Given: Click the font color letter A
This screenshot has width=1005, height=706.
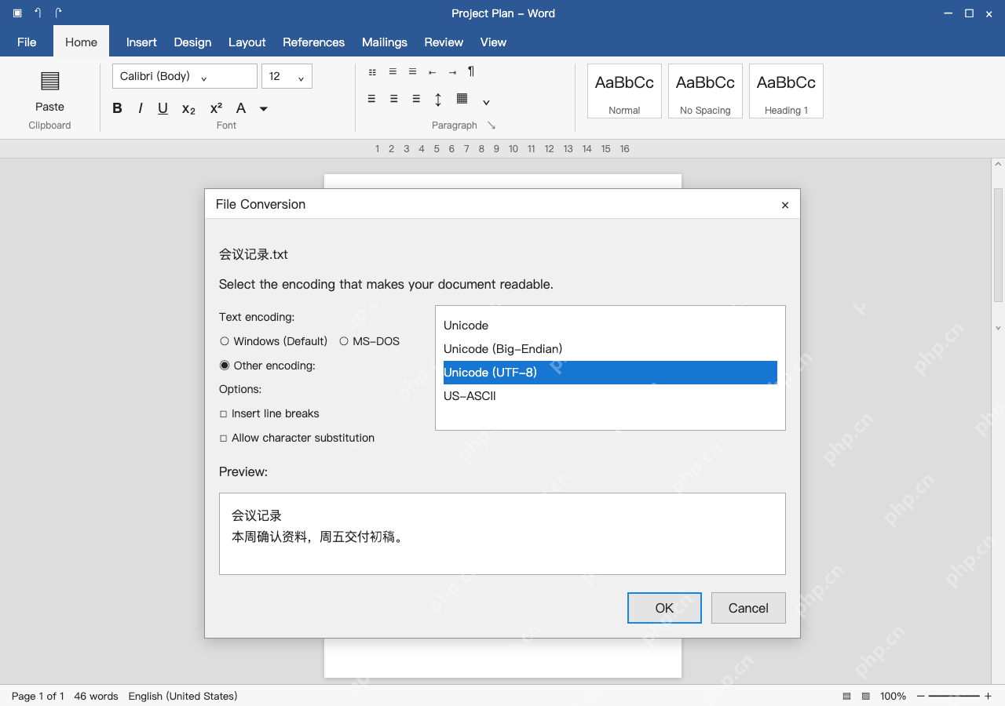Looking at the screenshot, I should 241,108.
